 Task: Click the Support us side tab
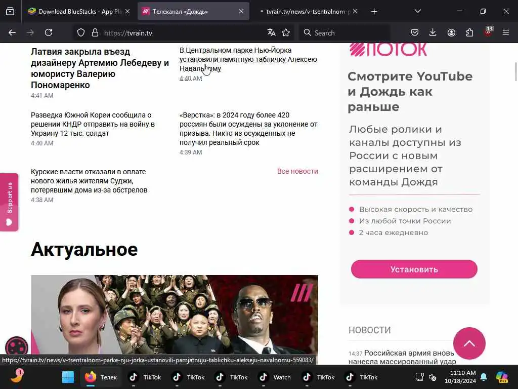click(9, 202)
